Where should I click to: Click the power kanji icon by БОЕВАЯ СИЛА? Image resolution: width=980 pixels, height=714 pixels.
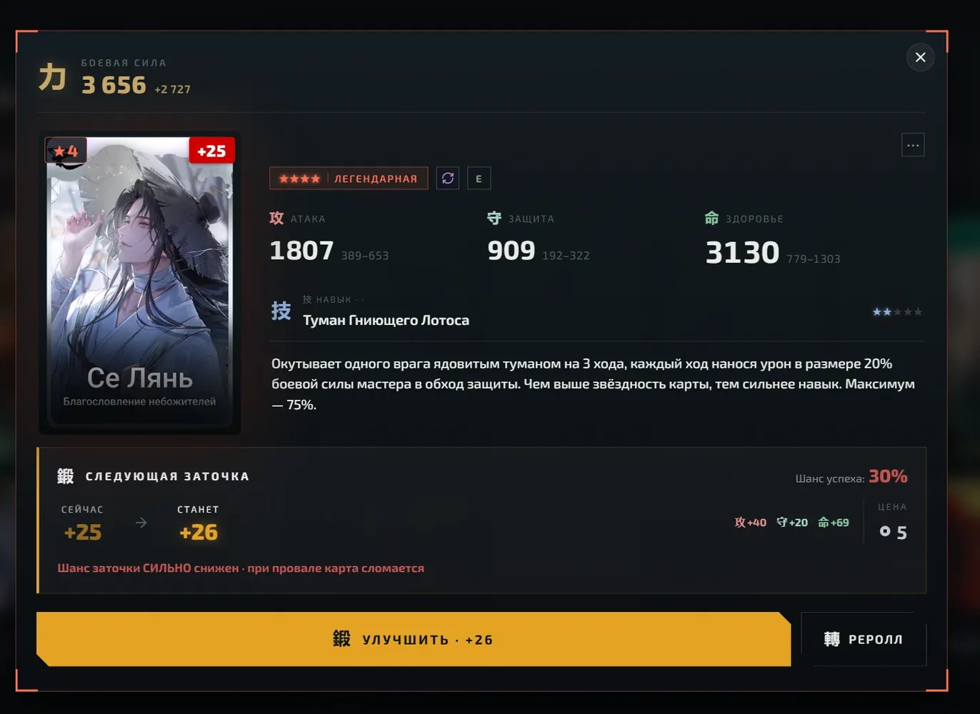pyautogui.click(x=52, y=77)
